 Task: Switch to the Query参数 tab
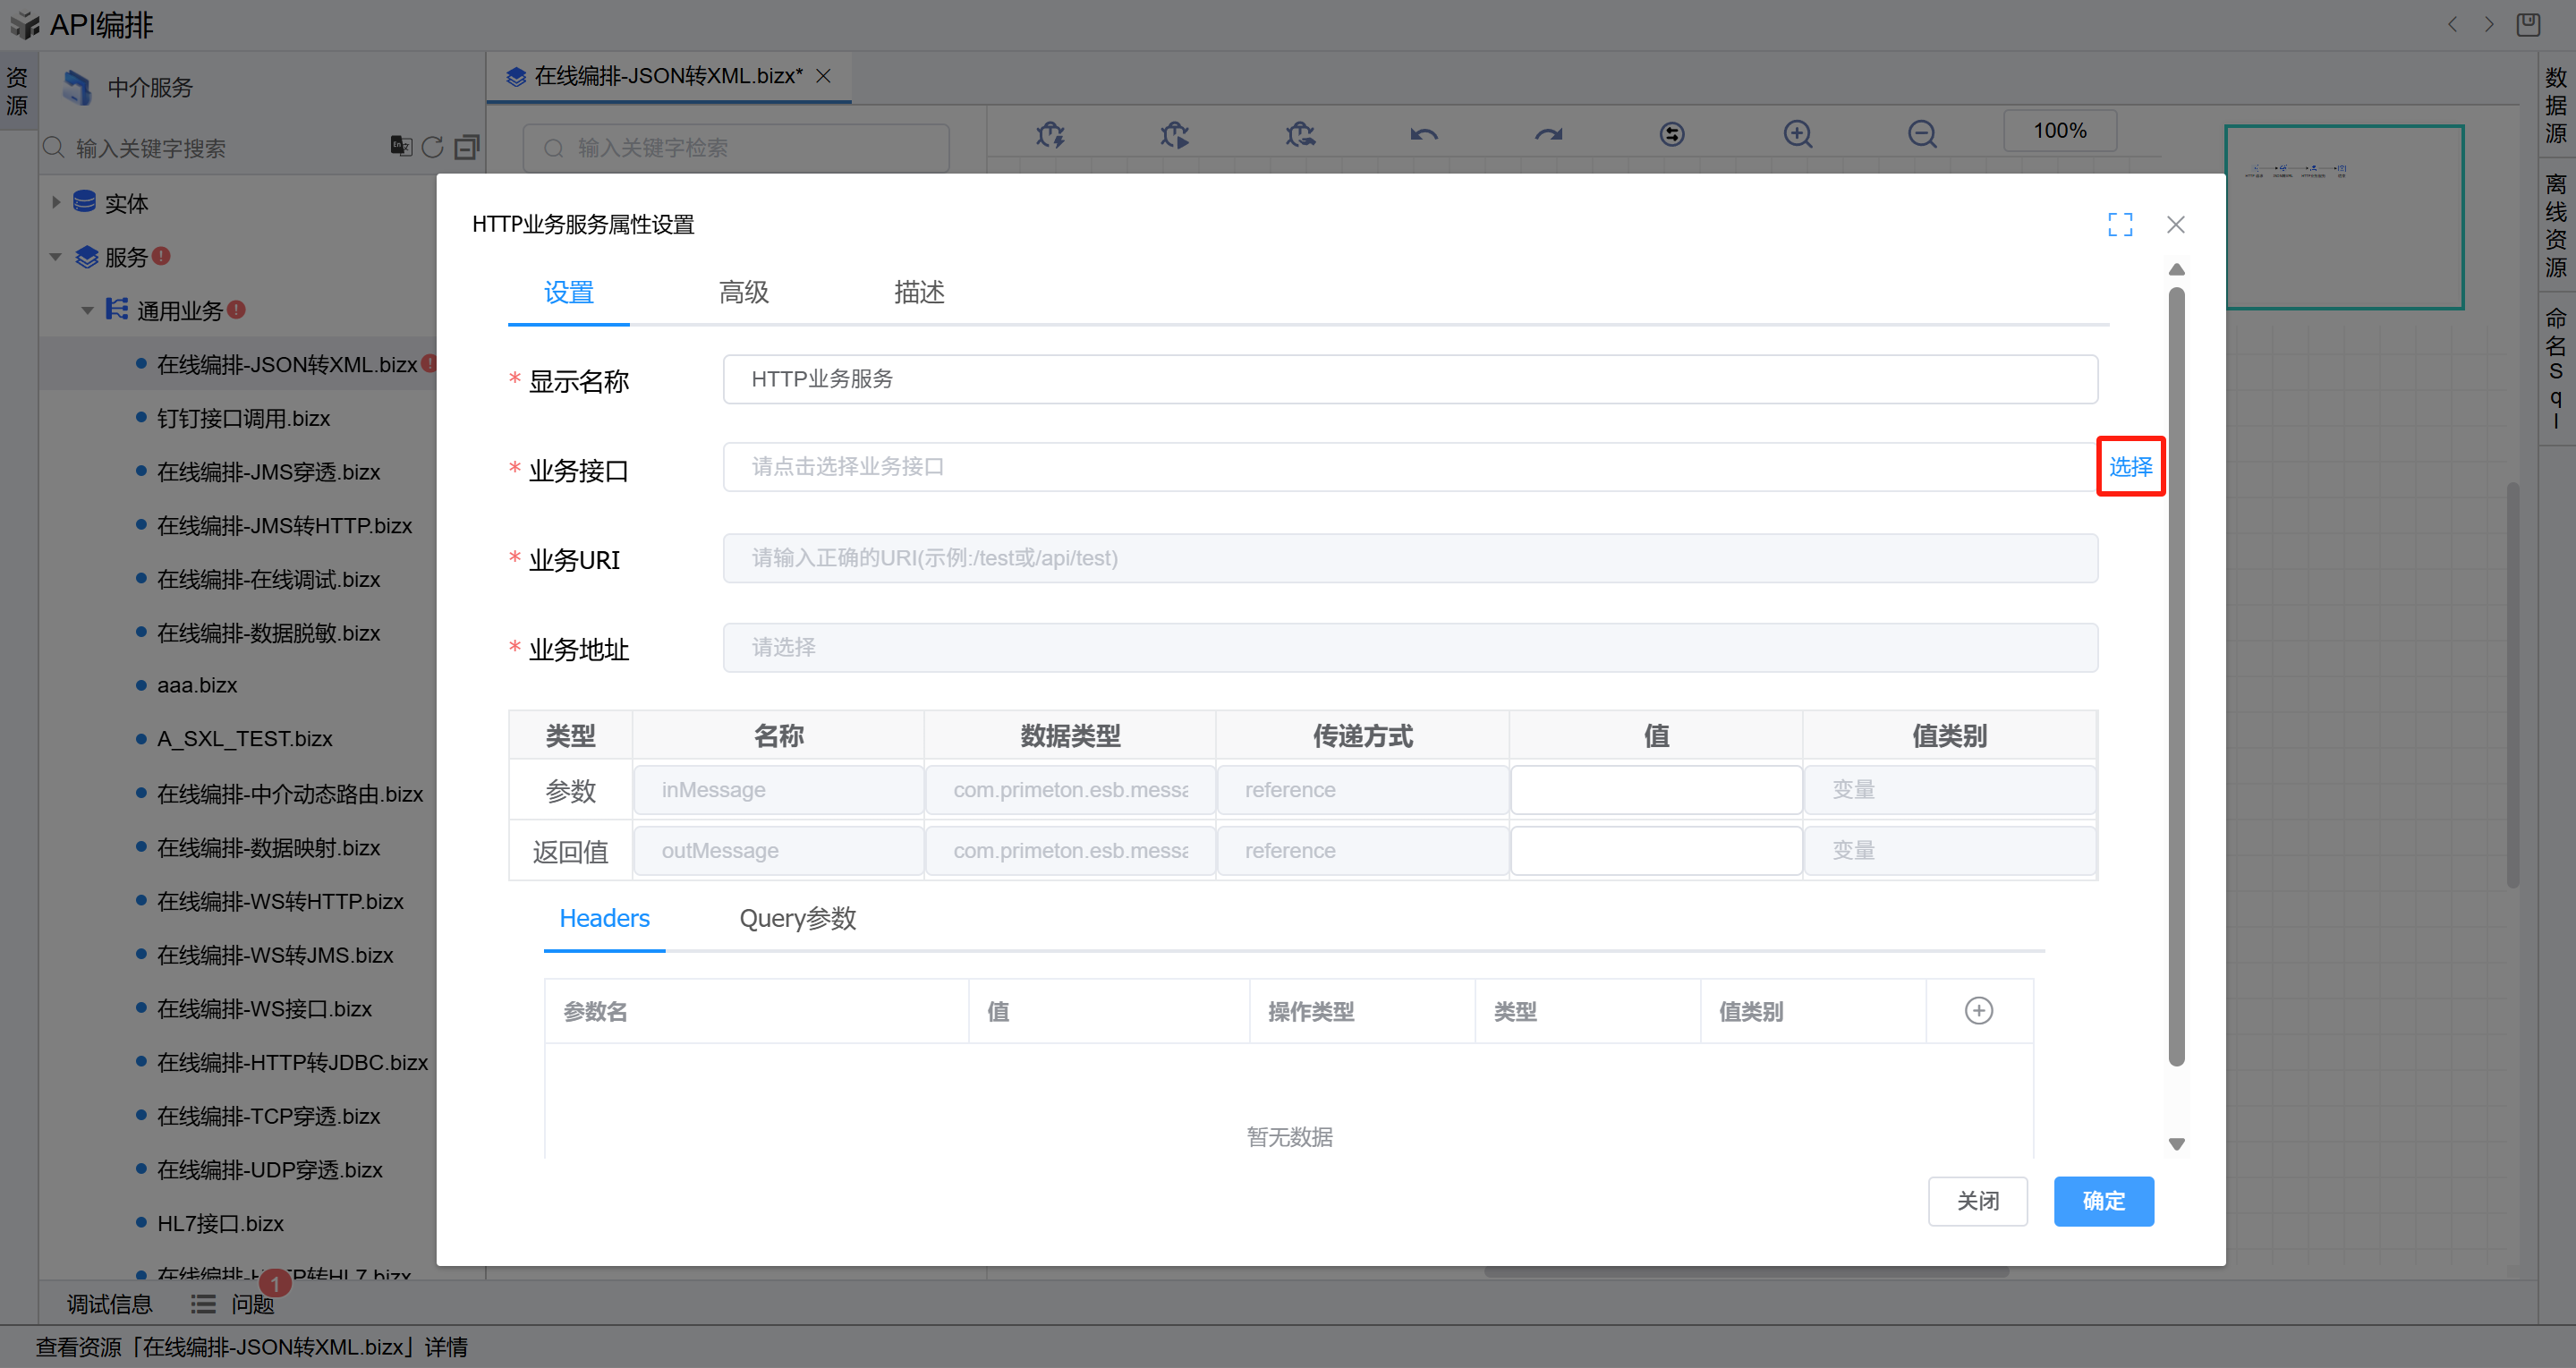pyautogui.click(x=797, y=918)
